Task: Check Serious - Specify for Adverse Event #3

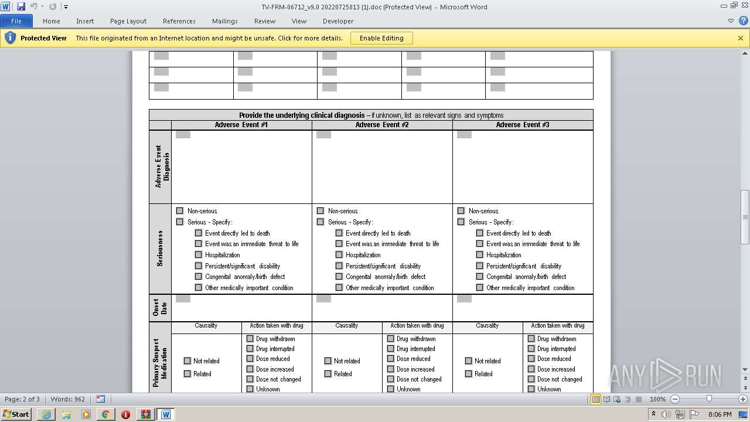Action: 461,222
